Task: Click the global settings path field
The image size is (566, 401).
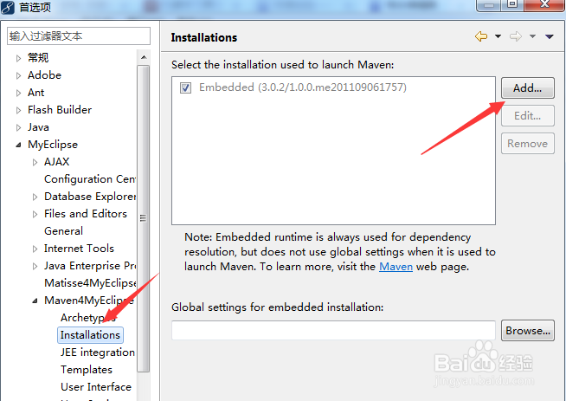Action: pyautogui.click(x=333, y=330)
